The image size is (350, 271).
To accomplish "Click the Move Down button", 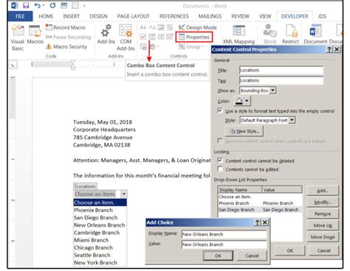I will coord(323,236).
